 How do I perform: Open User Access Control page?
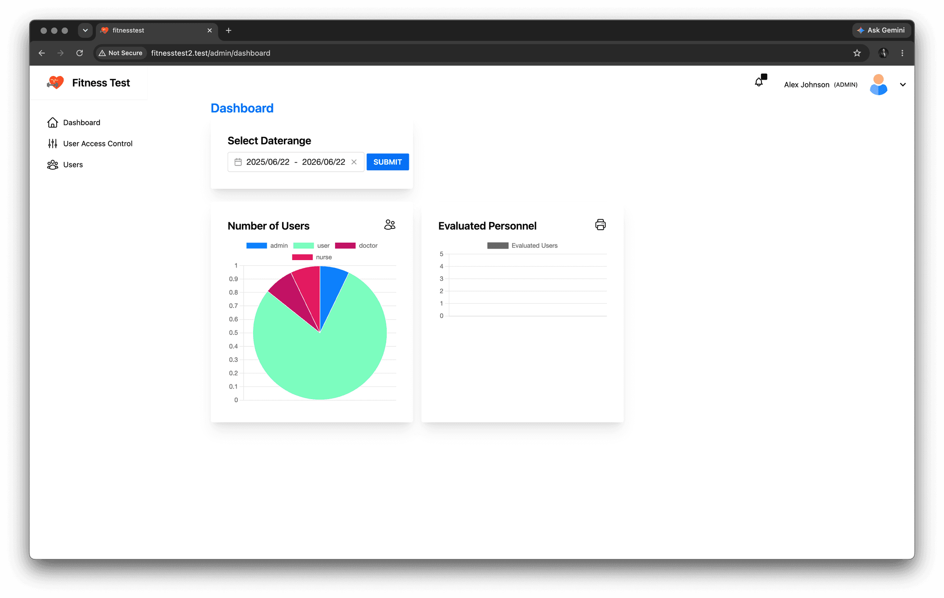pyautogui.click(x=98, y=144)
